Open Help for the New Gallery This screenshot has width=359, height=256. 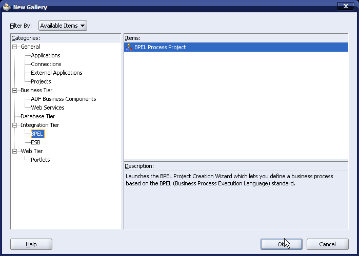click(31, 244)
